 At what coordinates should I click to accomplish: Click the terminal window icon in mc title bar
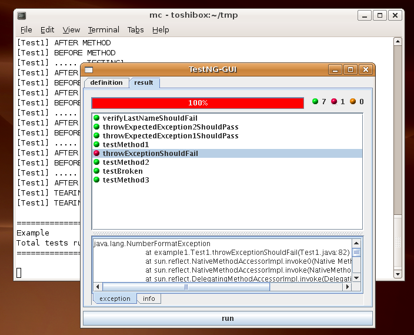coord(22,15)
